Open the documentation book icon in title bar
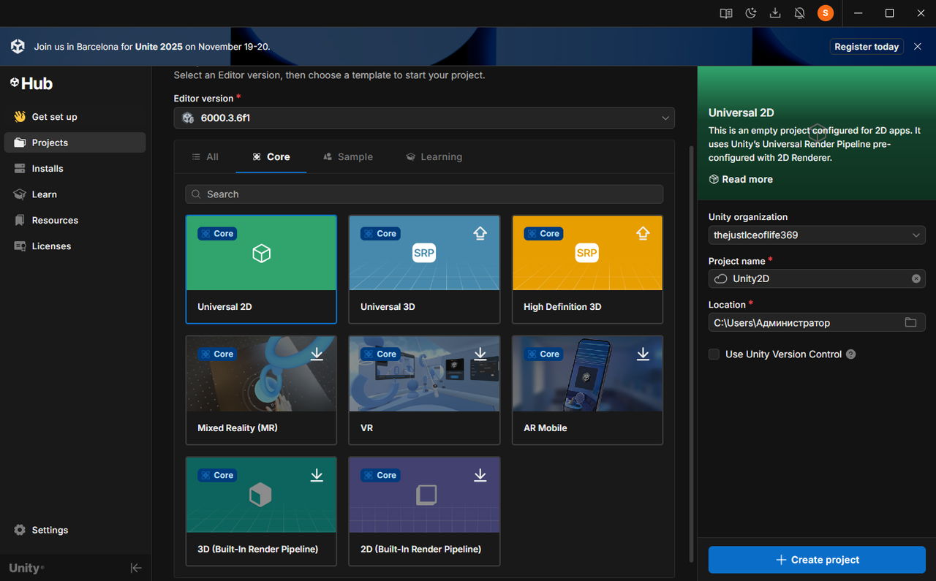 coord(726,13)
